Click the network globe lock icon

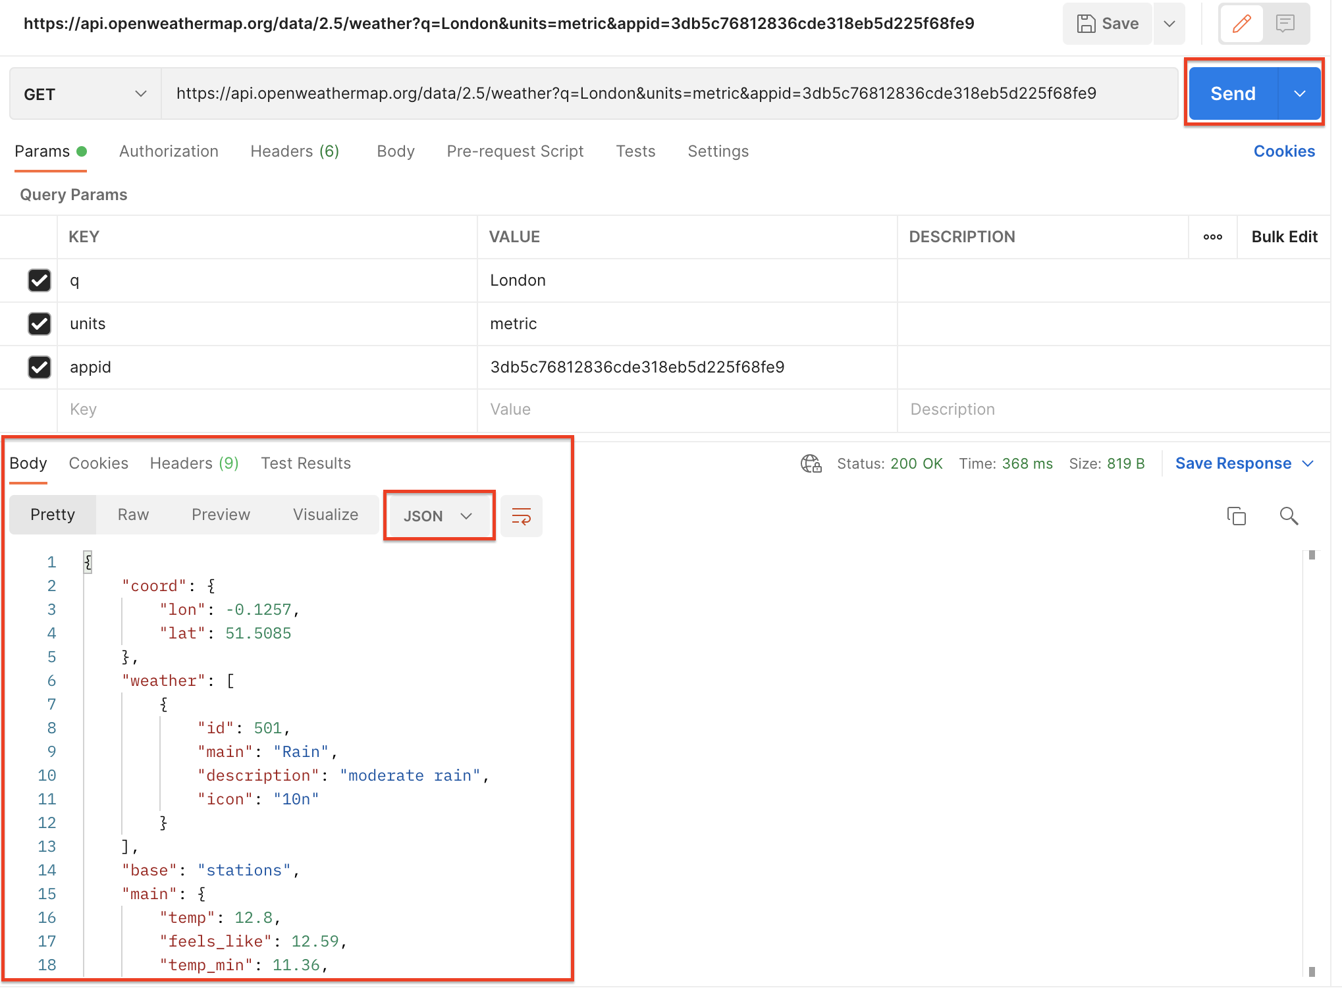[x=811, y=463]
